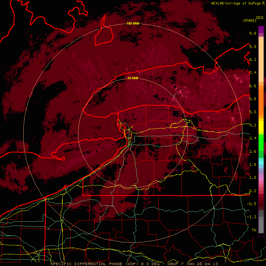Click the 8.2 value on the color scale
This screenshot has width=266, height=266.
coord(253,59)
